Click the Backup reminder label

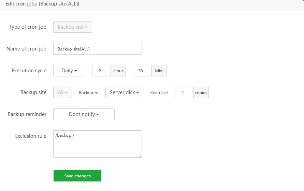point(27,114)
